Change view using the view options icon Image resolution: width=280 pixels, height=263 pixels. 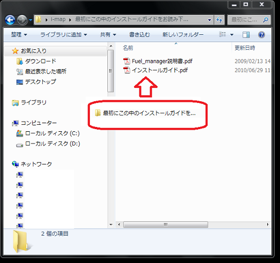tap(222, 34)
